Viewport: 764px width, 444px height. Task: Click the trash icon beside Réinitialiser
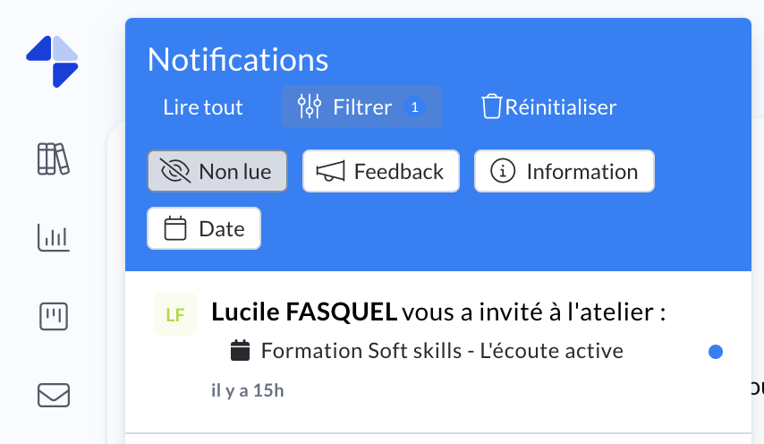[491, 107]
